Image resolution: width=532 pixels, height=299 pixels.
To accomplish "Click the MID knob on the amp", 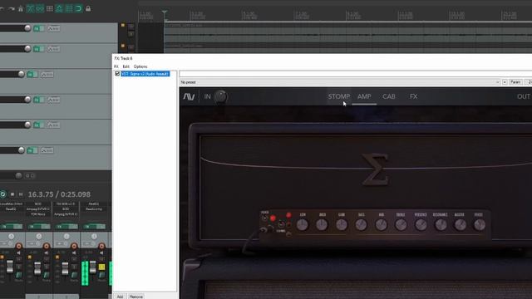I will click(x=382, y=225).
